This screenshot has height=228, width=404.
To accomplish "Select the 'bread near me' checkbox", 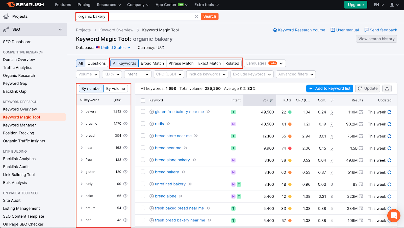I will 143,148.
